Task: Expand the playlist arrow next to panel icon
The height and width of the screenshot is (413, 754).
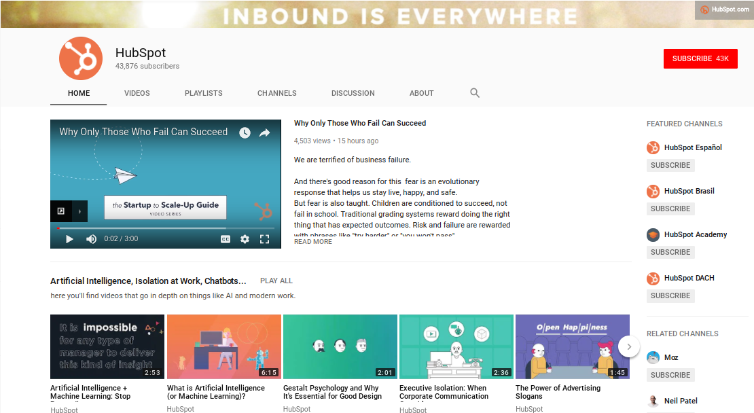Action: click(80, 211)
